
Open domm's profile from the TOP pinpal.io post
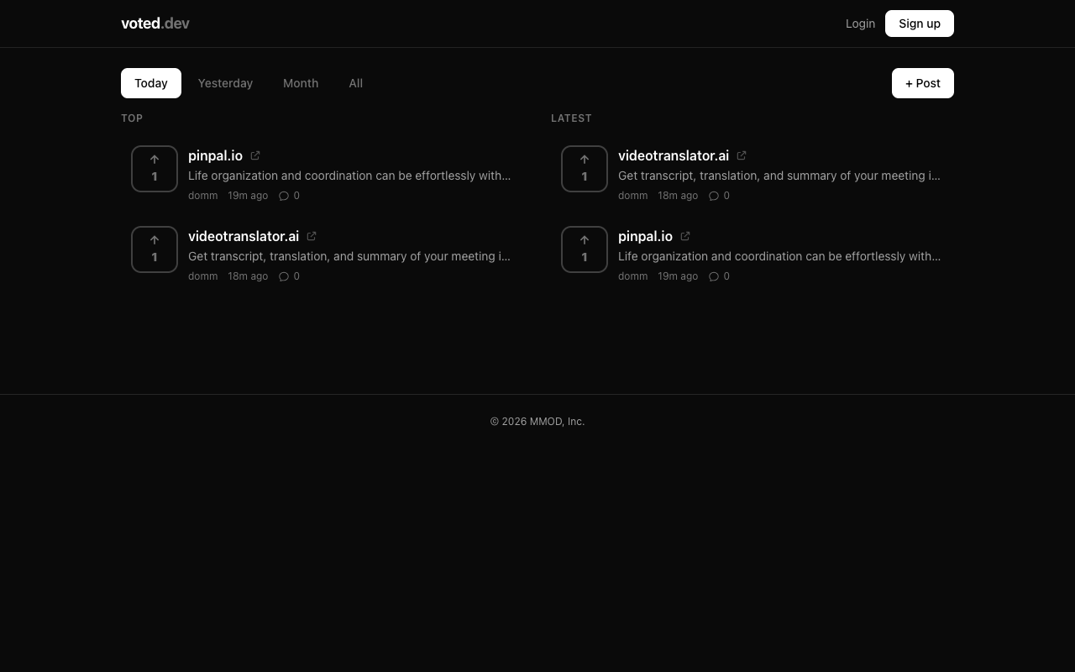click(x=202, y=196)
